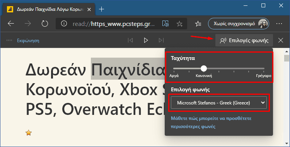The image size is (290, 147).
Task: Play the read aloud narration
Action: click(x=146, y=40)
